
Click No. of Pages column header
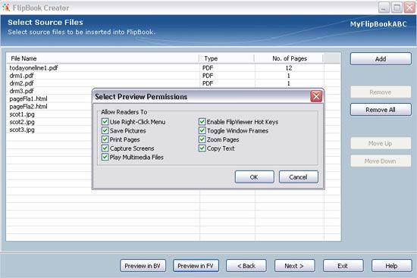point(289,58)
